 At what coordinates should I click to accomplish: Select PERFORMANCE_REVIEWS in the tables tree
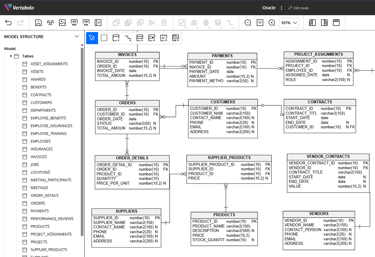click(52, 219)
